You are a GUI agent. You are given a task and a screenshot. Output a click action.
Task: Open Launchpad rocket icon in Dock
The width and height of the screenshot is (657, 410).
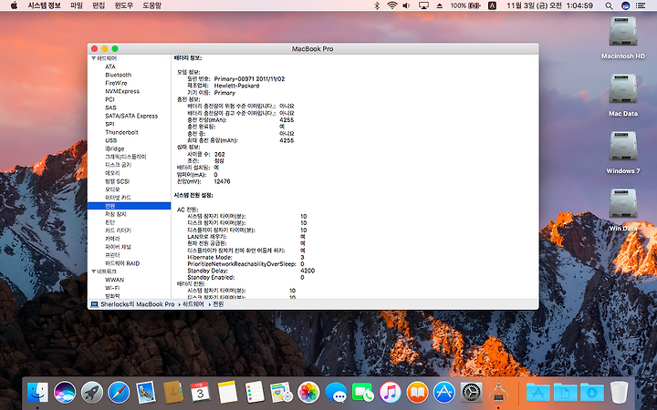(92, 393)
